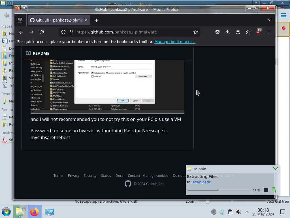
Task: Open Security footer link
Action: (90, 175)
